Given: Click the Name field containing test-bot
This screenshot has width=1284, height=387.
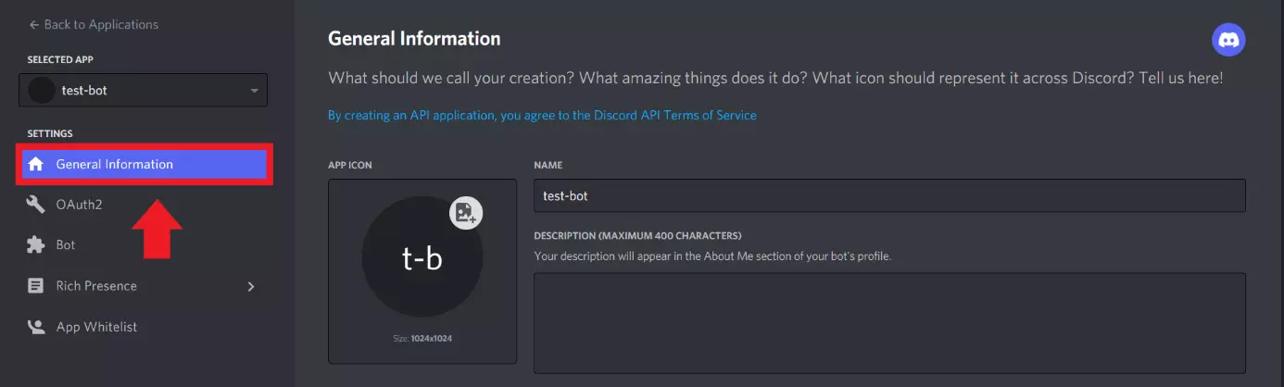Looking at the screenshot, I should (889, 196).
